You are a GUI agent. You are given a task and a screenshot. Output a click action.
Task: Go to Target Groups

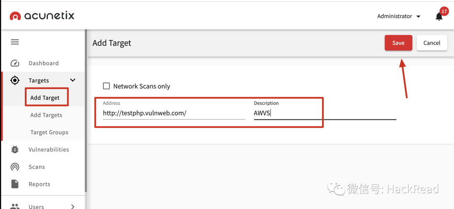point(49,132)
